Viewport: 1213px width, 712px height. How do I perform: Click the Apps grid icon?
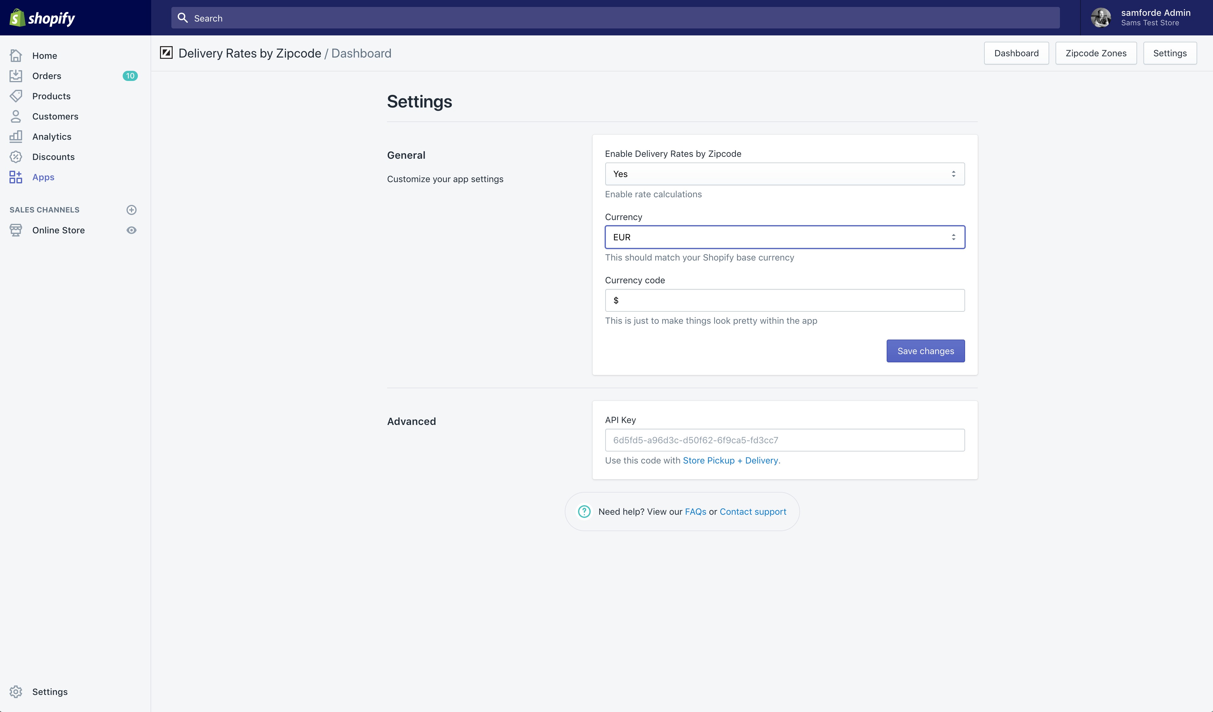pos(16,177)
